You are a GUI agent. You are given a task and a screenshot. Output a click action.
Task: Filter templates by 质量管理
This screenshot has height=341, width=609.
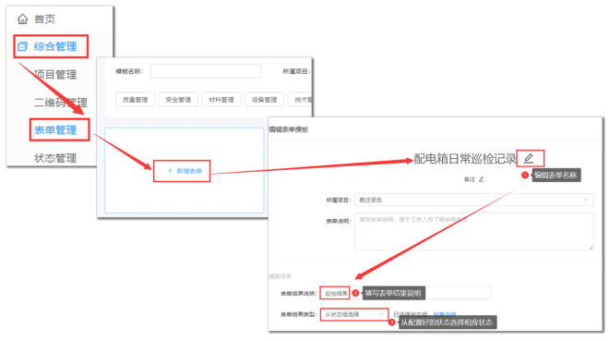[x=135, y=100]
